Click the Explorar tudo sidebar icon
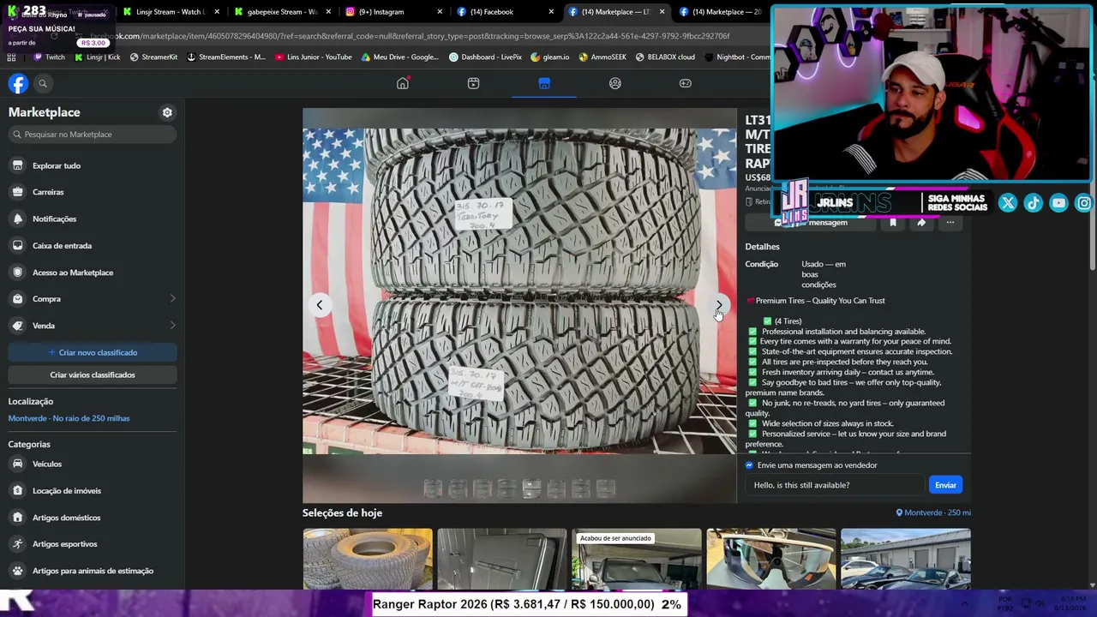This screenshot has height=617, width=1097. click(17, 165)
